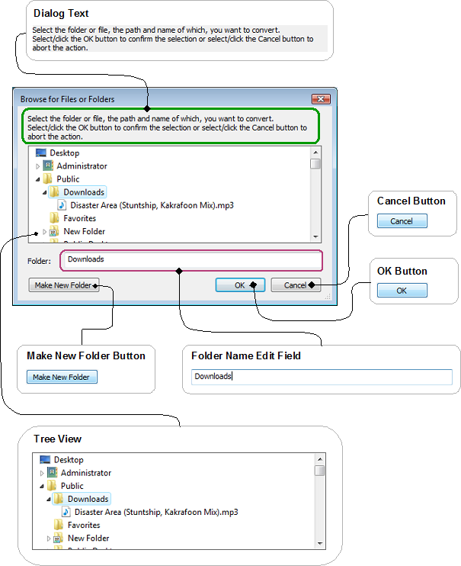The image size is (461, 566).
Task: Click the dialog tree scrollbar down arrow
Action: coord(315,236)
